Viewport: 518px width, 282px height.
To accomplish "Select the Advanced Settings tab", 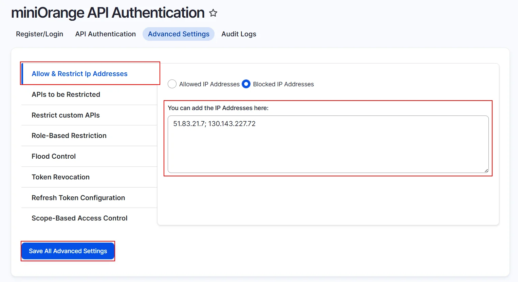I will point(178,34).
